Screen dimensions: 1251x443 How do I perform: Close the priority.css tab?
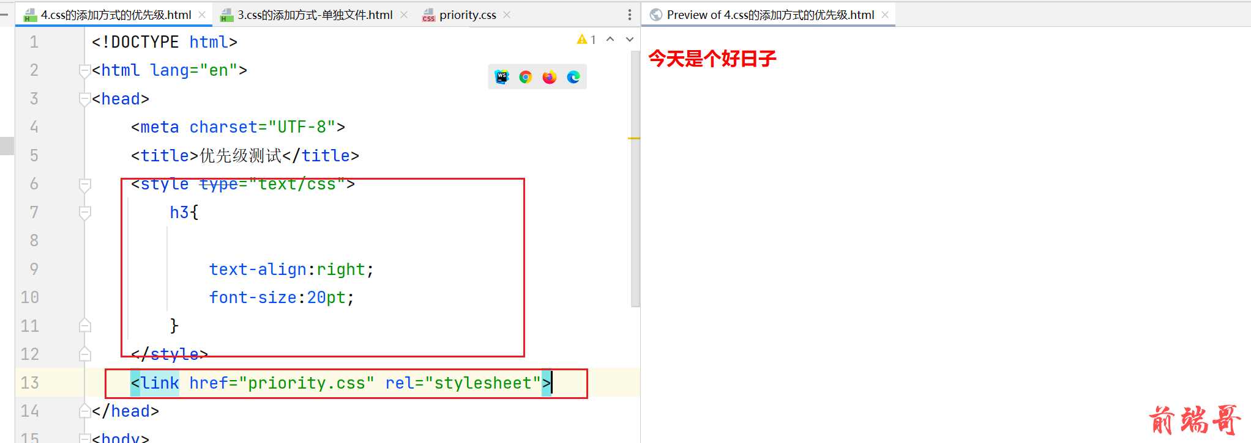(507, 15)
